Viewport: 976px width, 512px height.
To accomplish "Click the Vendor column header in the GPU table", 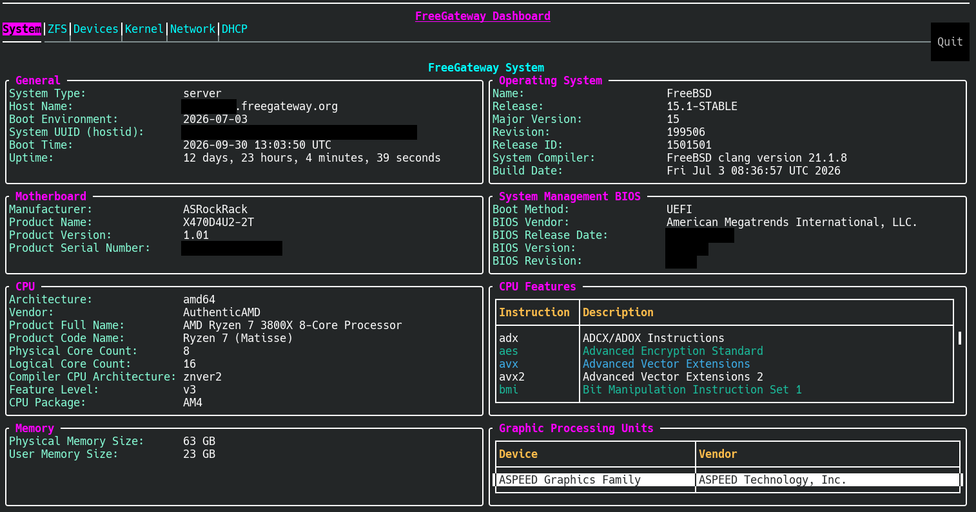I will [718, 454].
